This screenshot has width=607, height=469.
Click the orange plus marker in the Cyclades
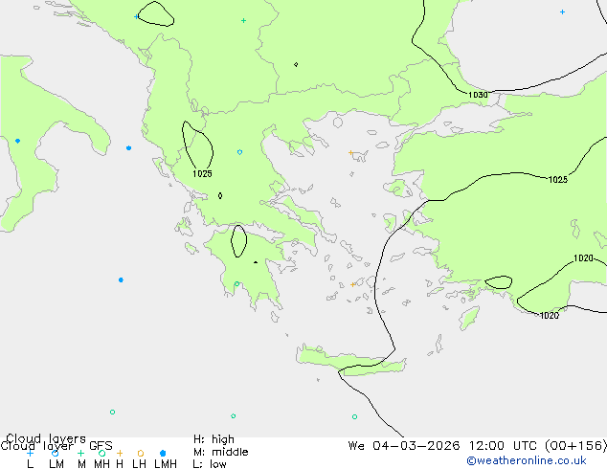pos(352,285)
